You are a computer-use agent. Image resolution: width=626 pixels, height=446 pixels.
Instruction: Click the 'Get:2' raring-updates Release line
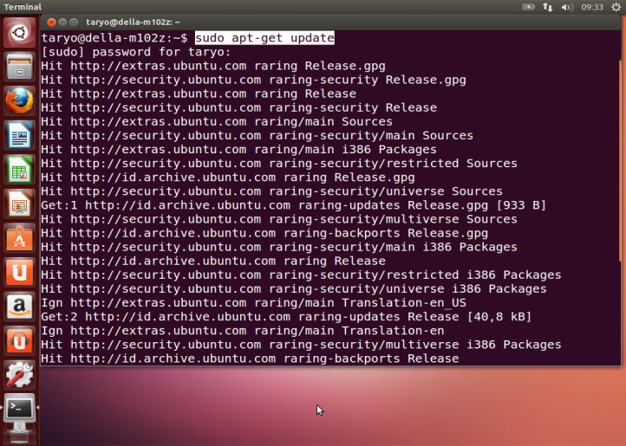(286, 317)
